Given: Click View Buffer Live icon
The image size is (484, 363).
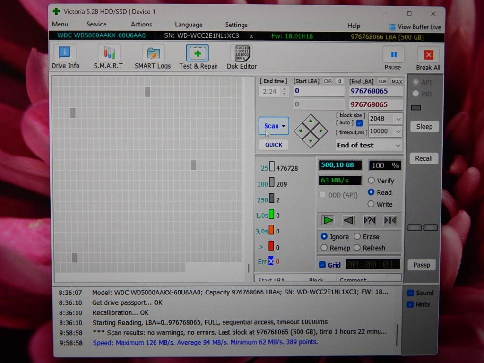Looking at the screenshot, I should coord(392,27).
